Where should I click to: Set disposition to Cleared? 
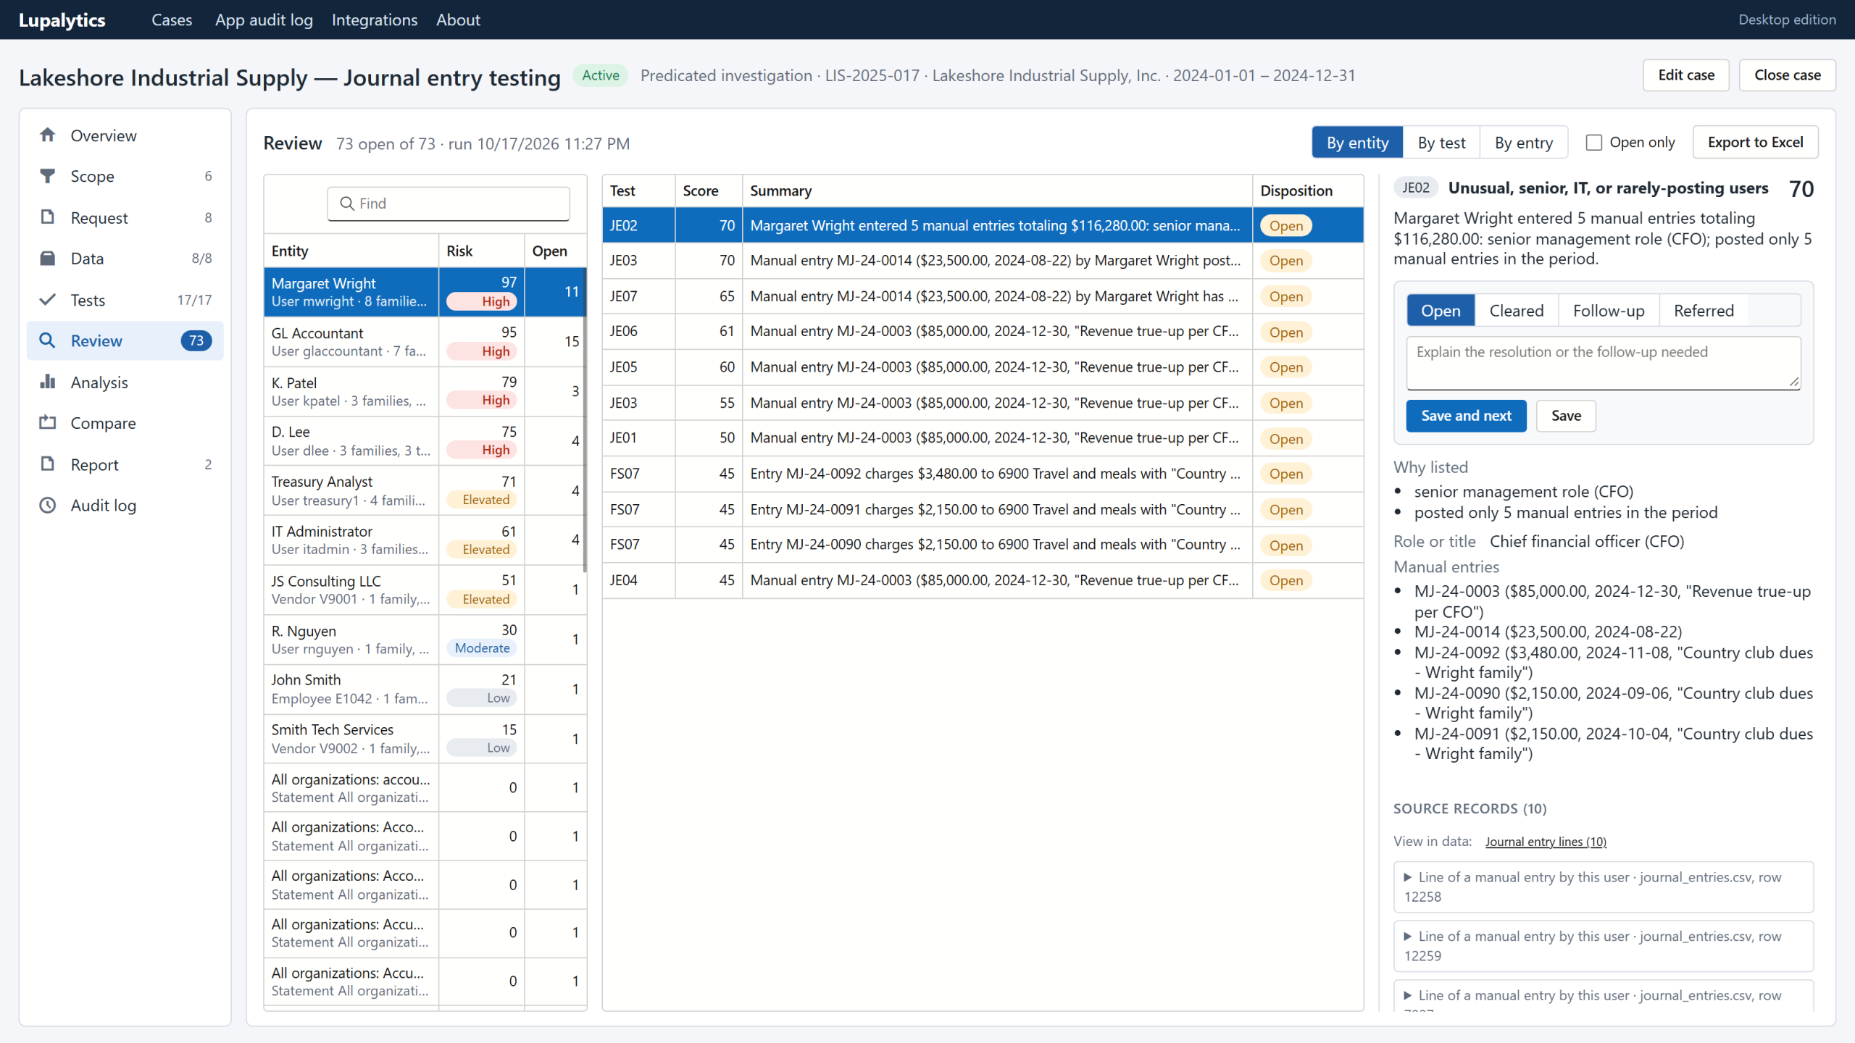(x=1516, y=311)
